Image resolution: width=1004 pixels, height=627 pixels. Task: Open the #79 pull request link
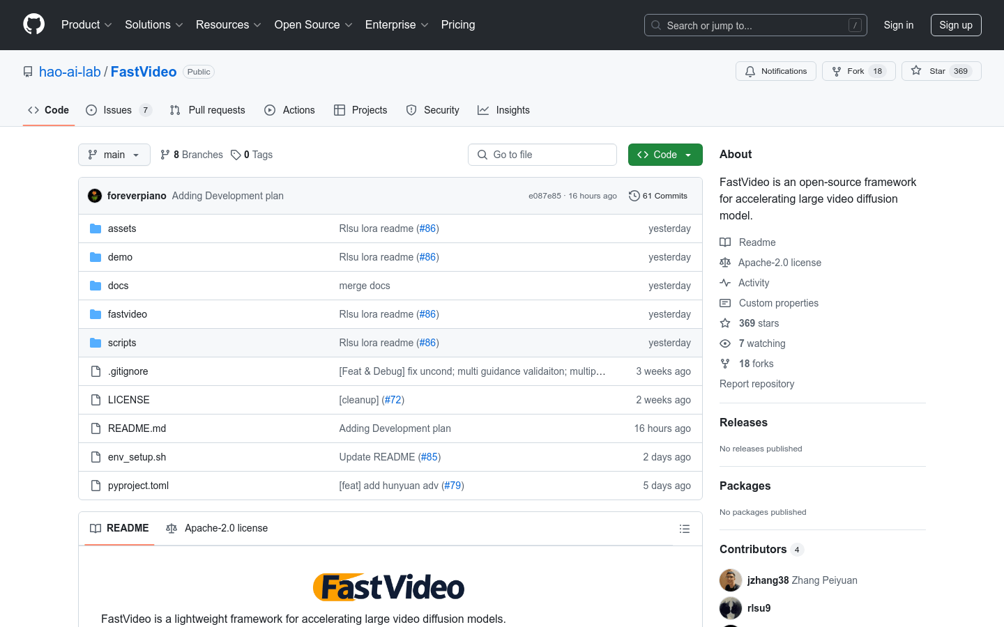(x=452, y=486)
